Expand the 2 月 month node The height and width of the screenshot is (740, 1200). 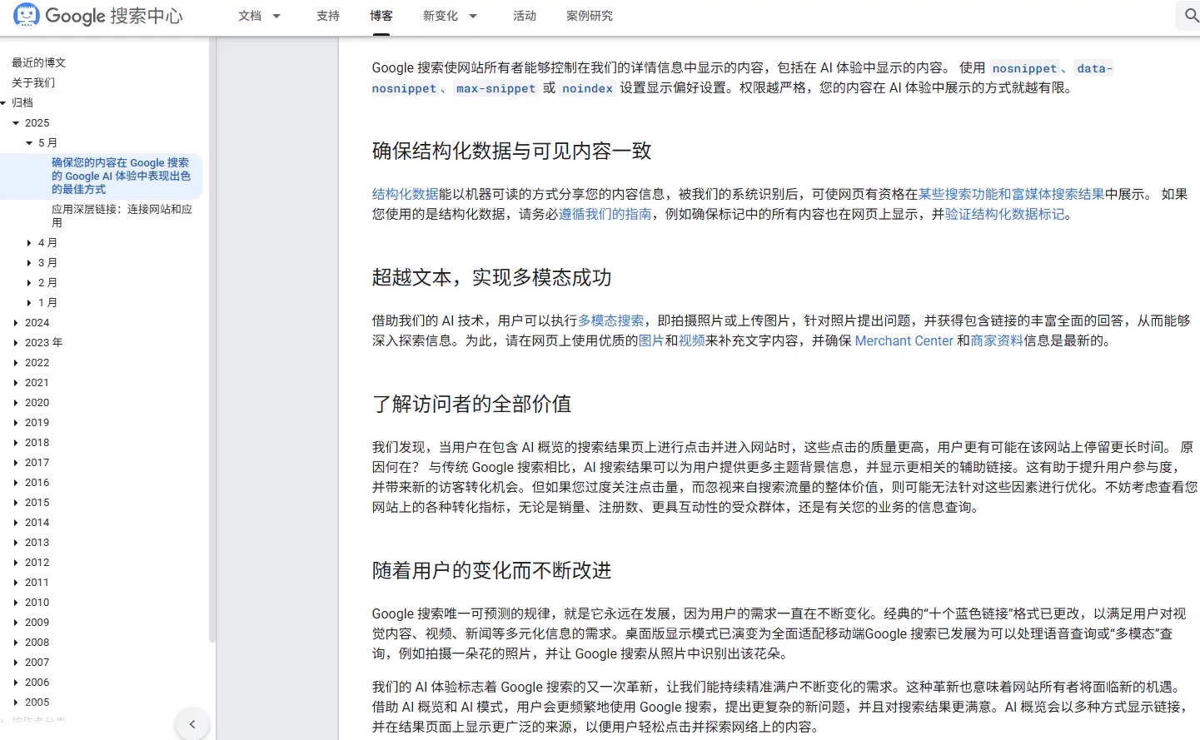[x=29, y=282]
